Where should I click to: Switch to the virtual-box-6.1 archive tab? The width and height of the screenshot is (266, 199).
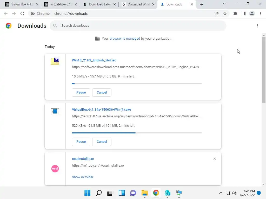click(x=61, y=4)
